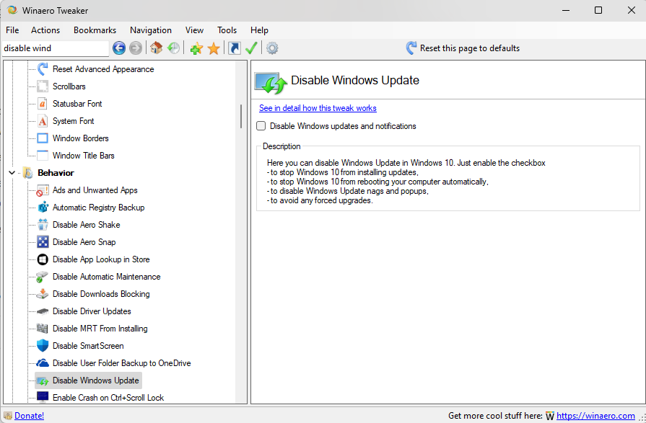Select Disable Aero Snap tree item text

pos(84,242)
